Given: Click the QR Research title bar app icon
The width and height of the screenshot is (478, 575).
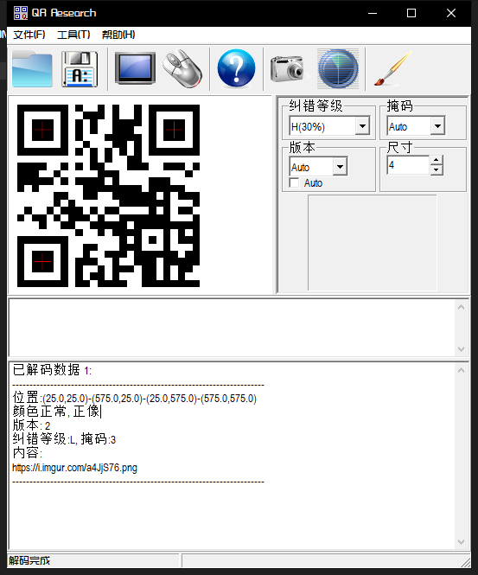Looking at the screenshot, I should coord(21,13).
